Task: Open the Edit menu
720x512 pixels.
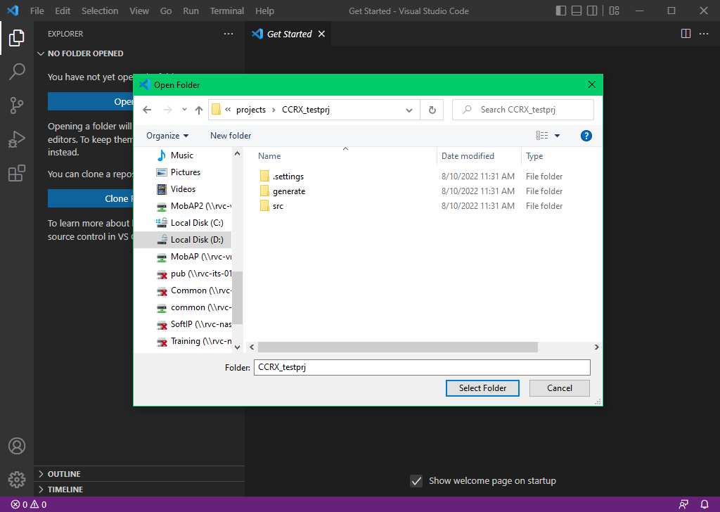Action: click(63, 11)
